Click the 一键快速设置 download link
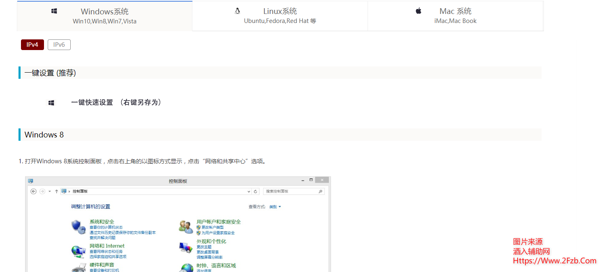The image size is (604, 272). tap(93, 102)
